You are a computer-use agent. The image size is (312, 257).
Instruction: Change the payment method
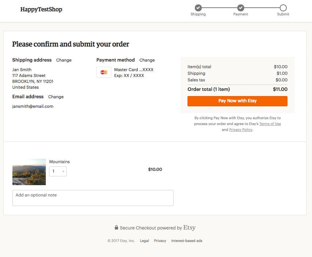click(x=147, y=60)
